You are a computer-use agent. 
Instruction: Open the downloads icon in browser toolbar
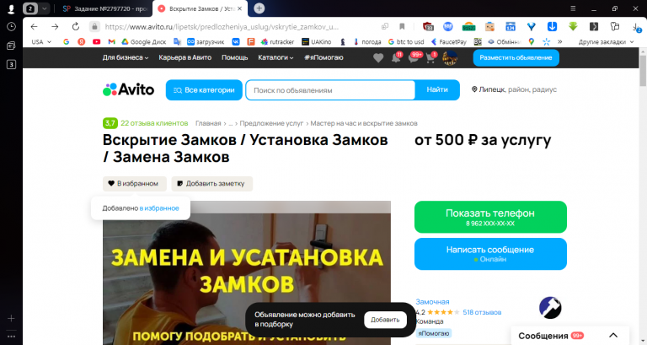coord(637,27)
